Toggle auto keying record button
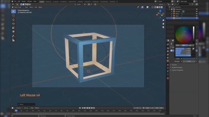Screen dimensions: 209x117 coord(80,108)
